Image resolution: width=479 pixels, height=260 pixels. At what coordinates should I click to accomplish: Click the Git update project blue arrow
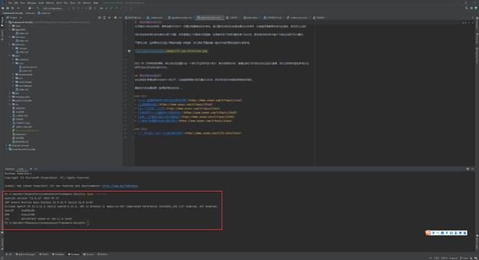tap(106, 8)
